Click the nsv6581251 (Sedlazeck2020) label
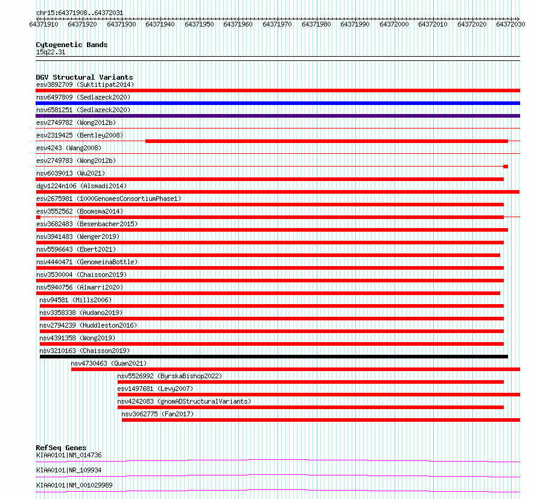Viewport: 537px width, 499px height. pos(83,110)
